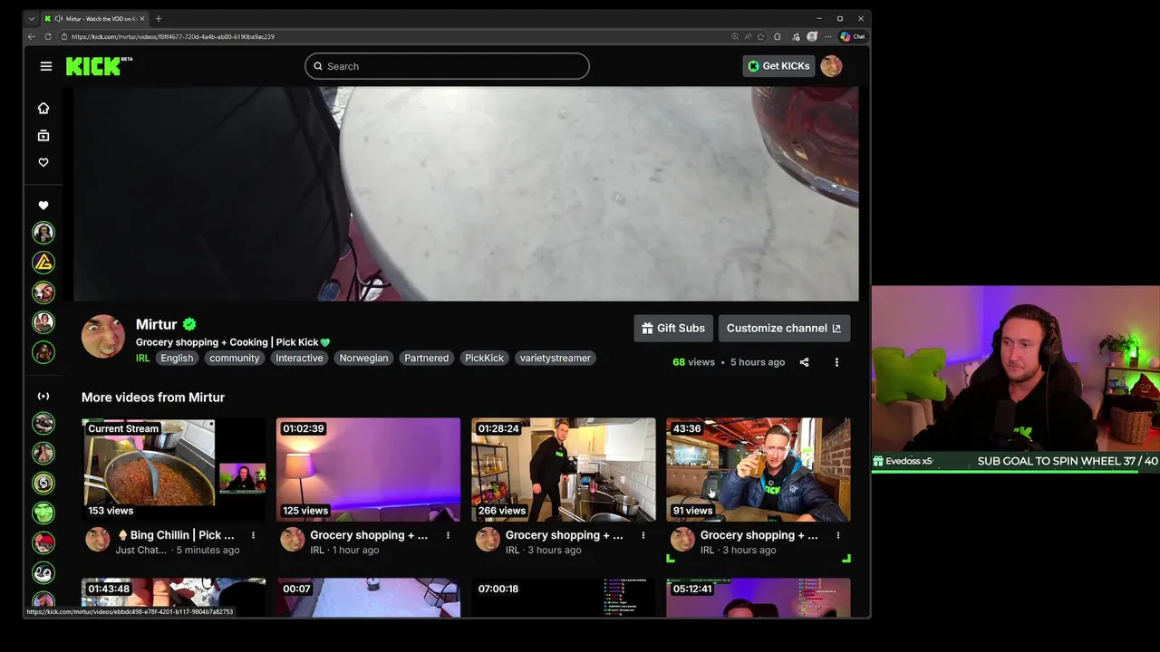Open the panda channel avatar in the sidebar
The height and width of the screenshot is (652, 1160).
pos(43,572)
